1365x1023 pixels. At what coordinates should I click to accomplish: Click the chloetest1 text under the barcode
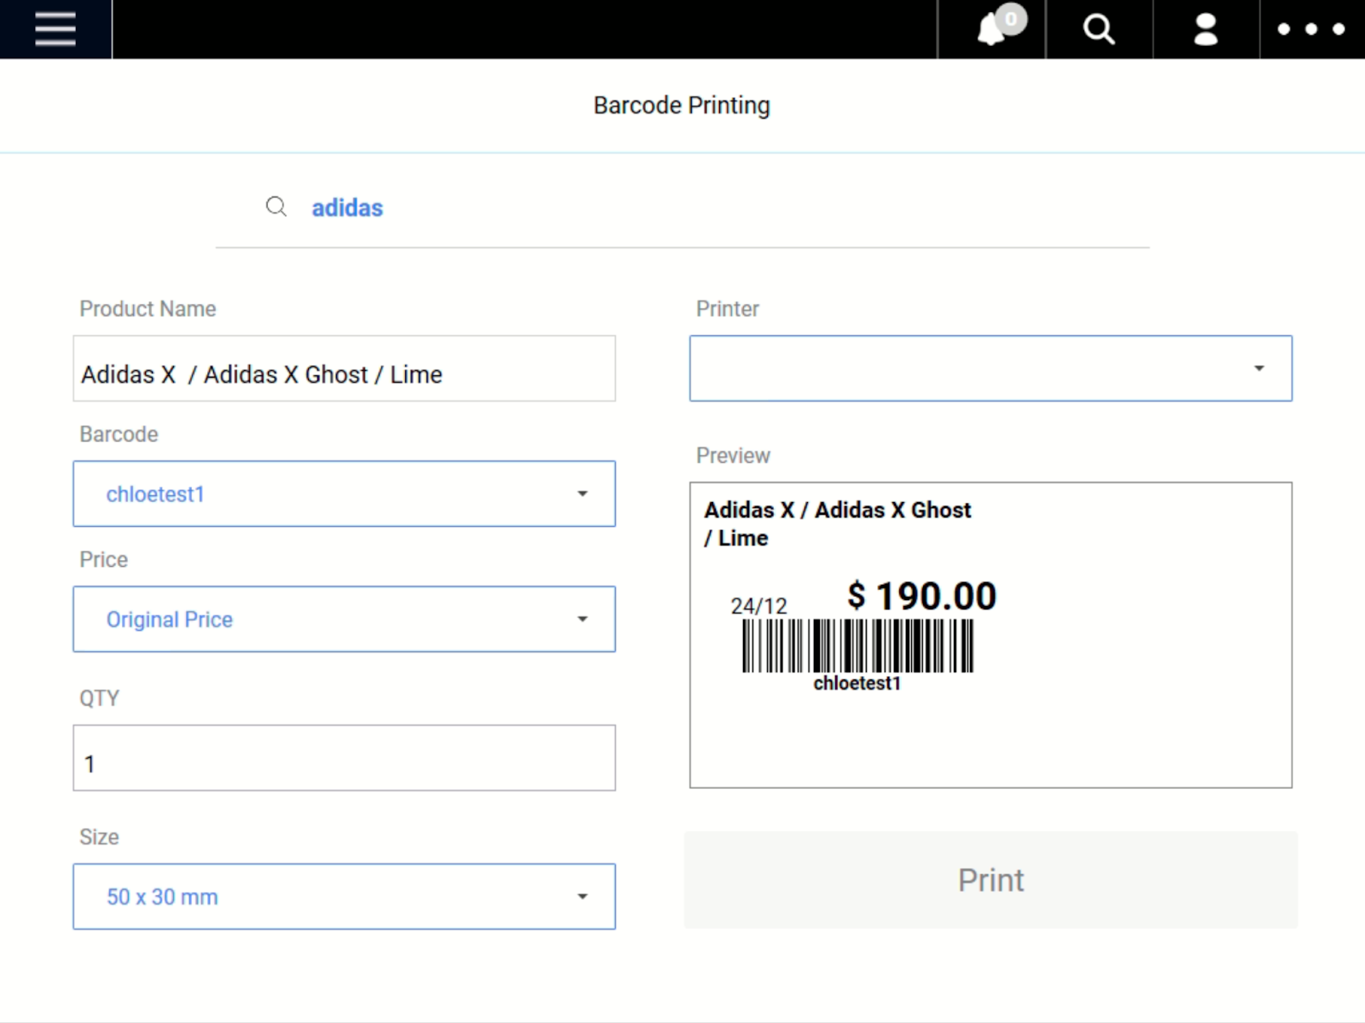(857, 683)
